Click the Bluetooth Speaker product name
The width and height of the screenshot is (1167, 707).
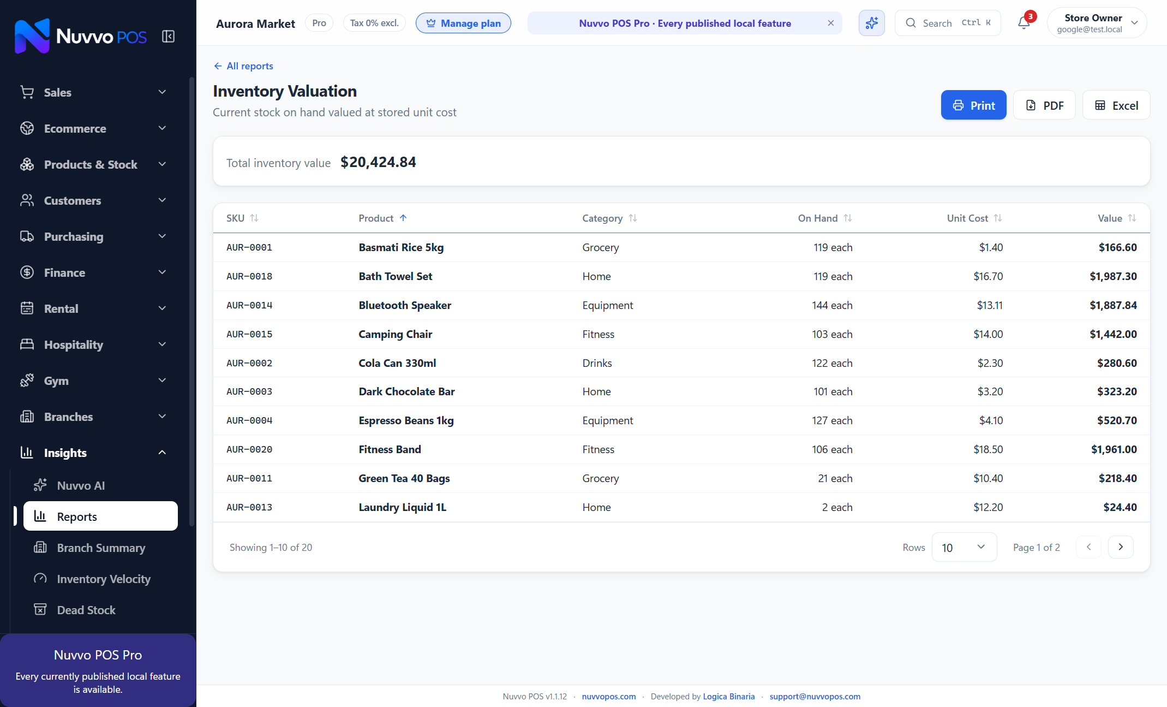(405, 305)
